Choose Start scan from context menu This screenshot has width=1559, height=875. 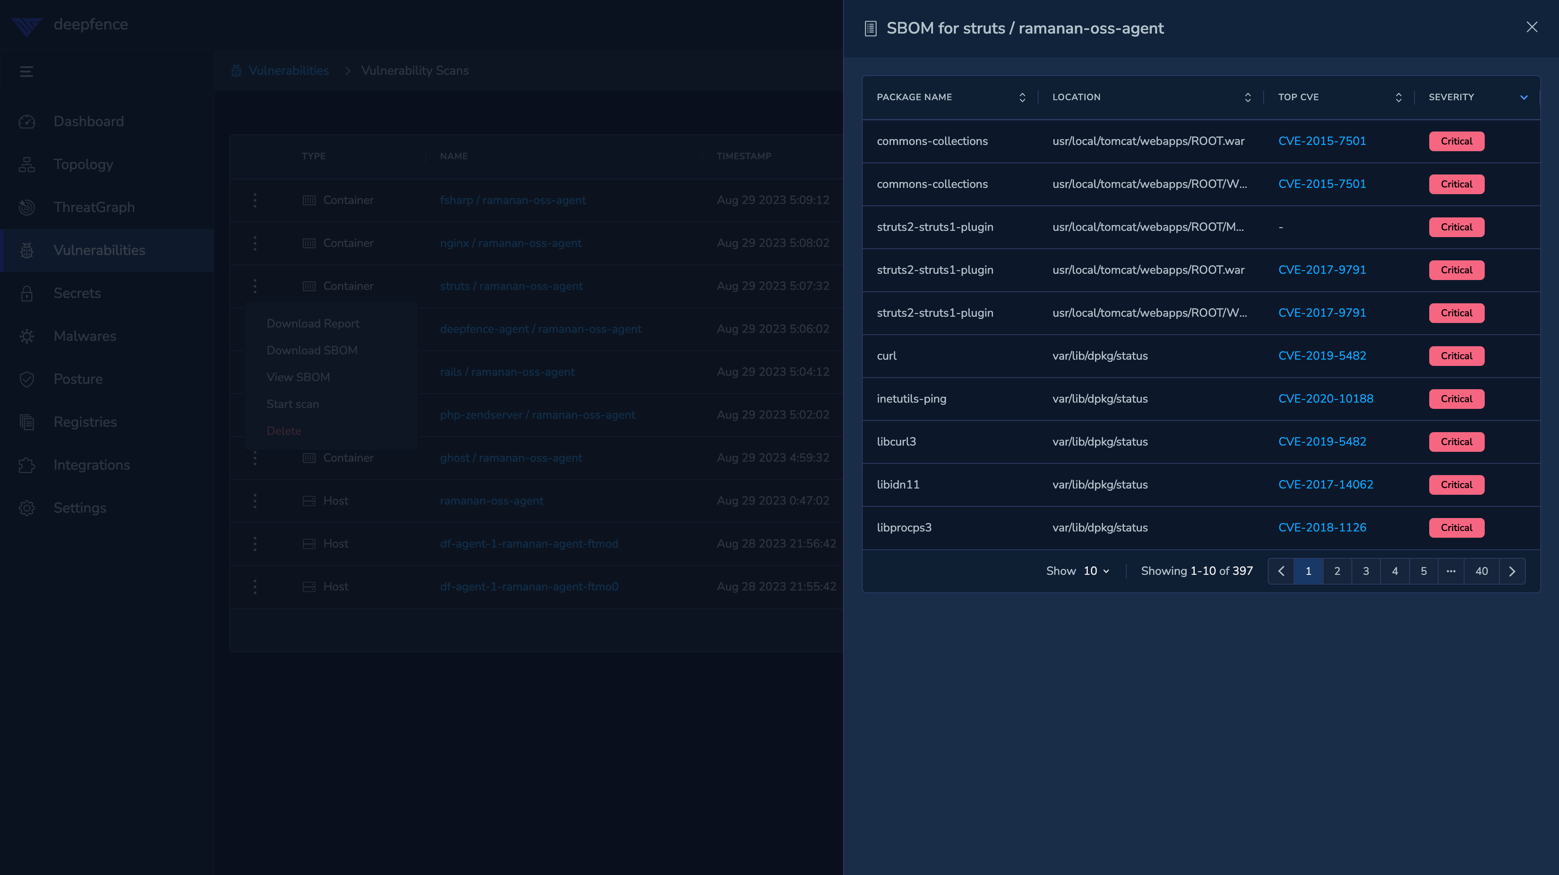coord(292,404)
